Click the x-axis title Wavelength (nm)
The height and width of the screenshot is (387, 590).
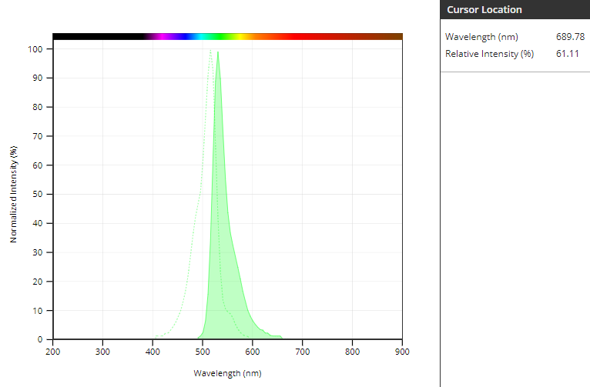pyautogui.click(x=227, y=373)
